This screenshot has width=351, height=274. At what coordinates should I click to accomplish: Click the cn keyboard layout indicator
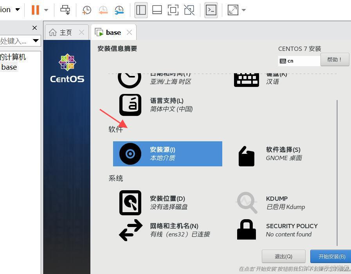pos(299,61)
